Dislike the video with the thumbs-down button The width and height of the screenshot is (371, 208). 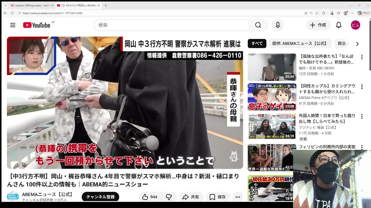click(x=169, y=197)
